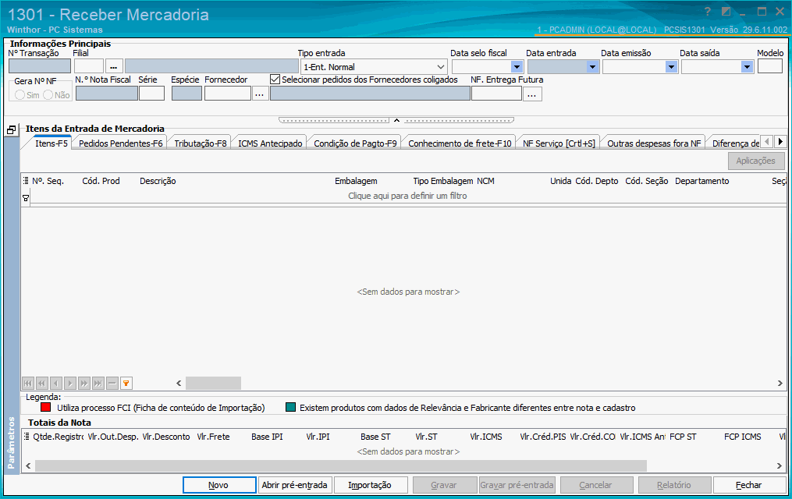Screen dimensions: 792x499
Task: Open Condição de Pagto-F9 tab
Action: [x=355, y=143]
